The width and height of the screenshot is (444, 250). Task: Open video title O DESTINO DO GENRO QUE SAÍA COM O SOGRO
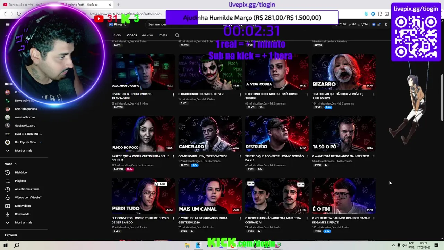pyautogui.click(x=272, y=96)
